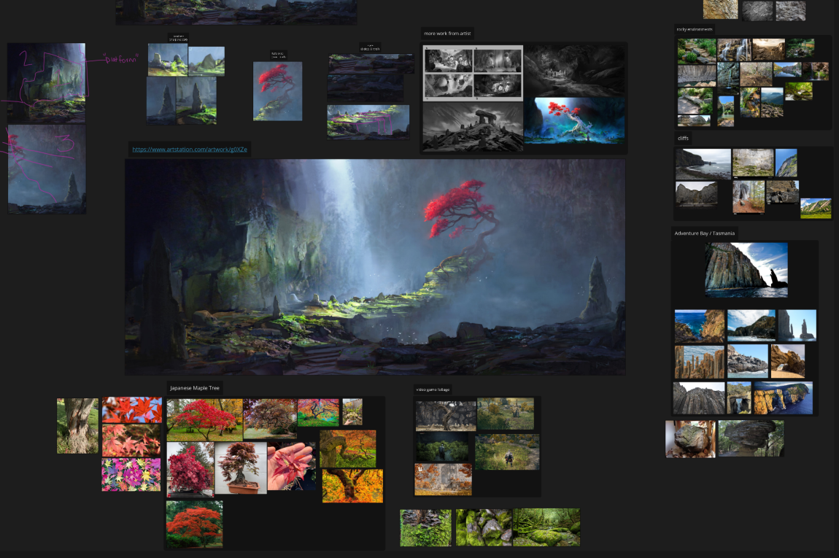Select the green Flatirons mountain photo

click(816, 209)
